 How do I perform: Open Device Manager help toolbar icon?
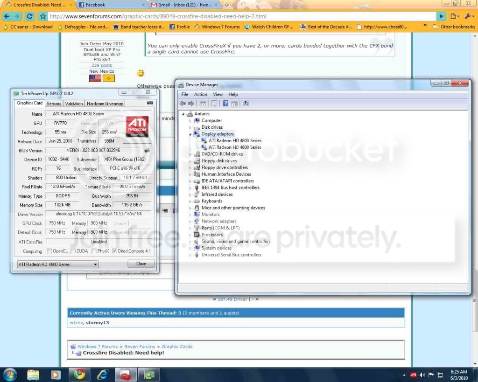(x=225, y=104)
